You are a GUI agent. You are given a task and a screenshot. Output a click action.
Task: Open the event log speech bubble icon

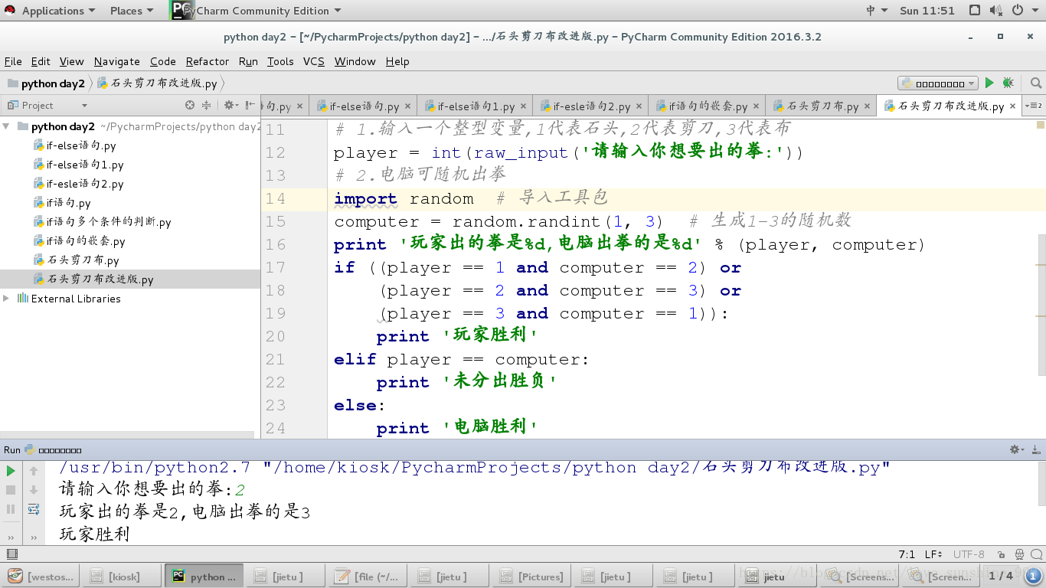pyautogui.click(x=1035, y=554)
